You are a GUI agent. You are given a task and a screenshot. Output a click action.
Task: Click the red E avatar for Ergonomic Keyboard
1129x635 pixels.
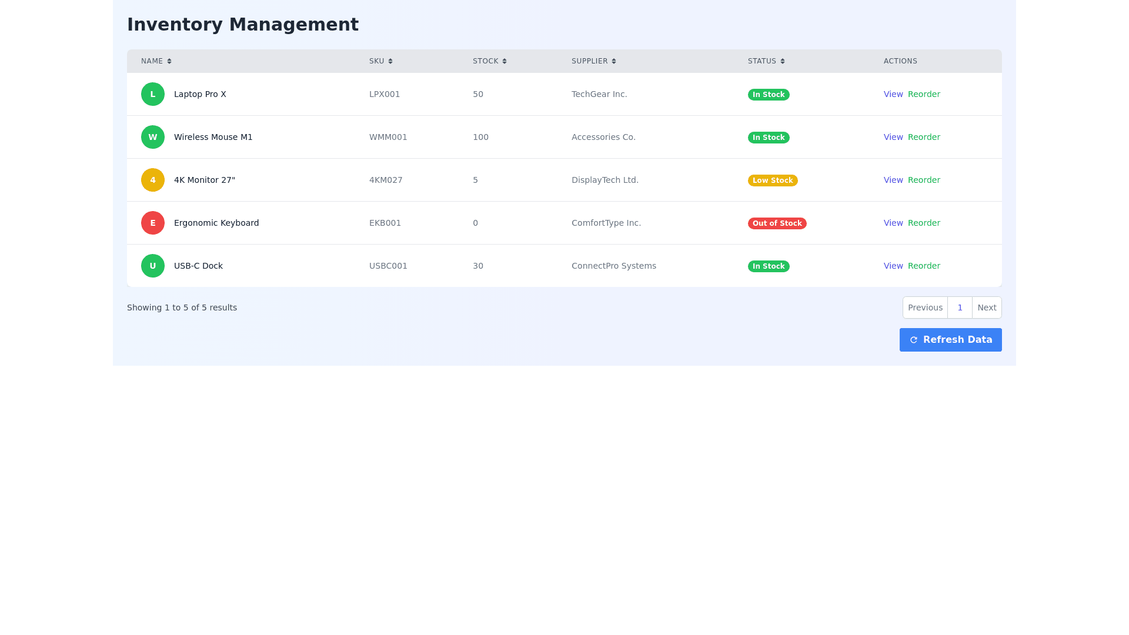[x=153, y=223]
